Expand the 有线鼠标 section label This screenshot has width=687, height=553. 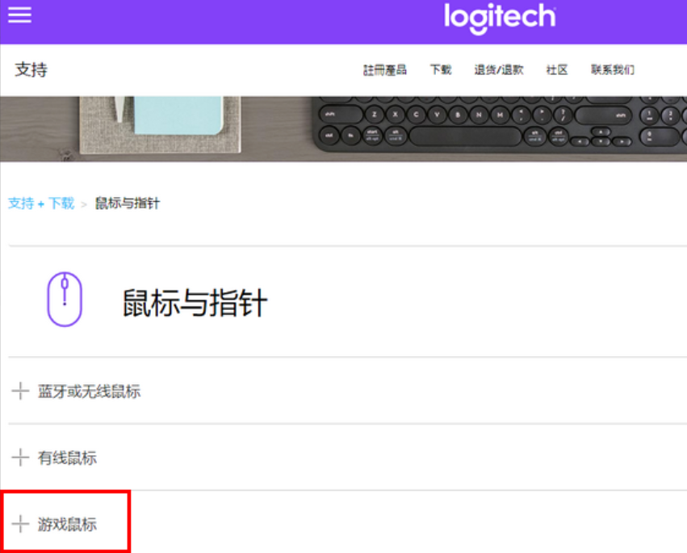[x=67, y=458]
